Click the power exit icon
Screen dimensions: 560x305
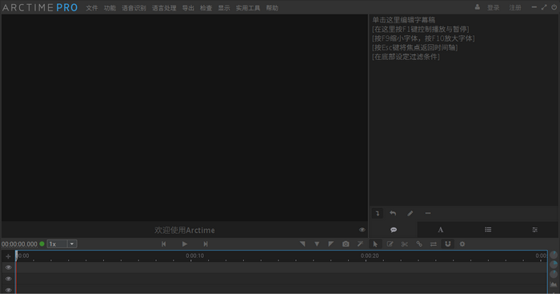[554, 7]
